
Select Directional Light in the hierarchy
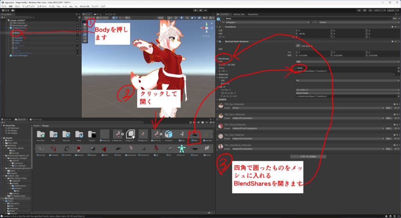(x=20, y=25)
